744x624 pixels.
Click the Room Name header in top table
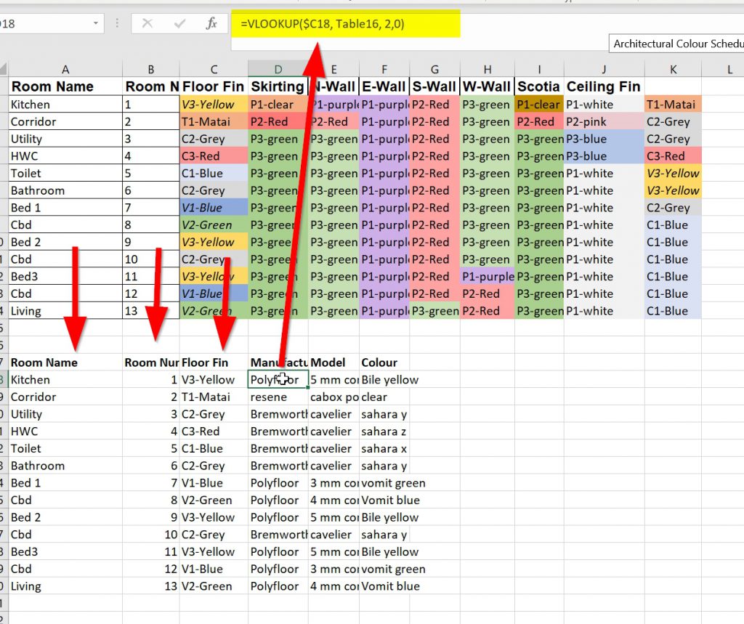click(65, 86)
